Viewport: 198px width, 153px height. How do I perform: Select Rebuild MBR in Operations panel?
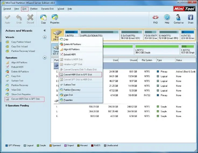pyautogui.click(x=17, y=67)
